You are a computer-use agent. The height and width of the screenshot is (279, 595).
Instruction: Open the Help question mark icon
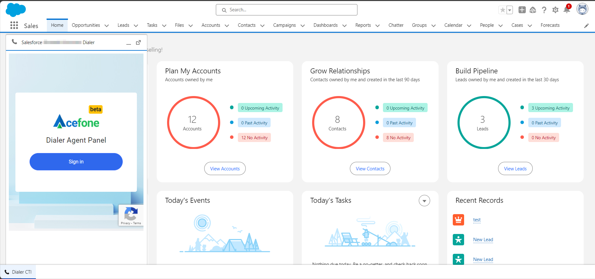(544, 10)
